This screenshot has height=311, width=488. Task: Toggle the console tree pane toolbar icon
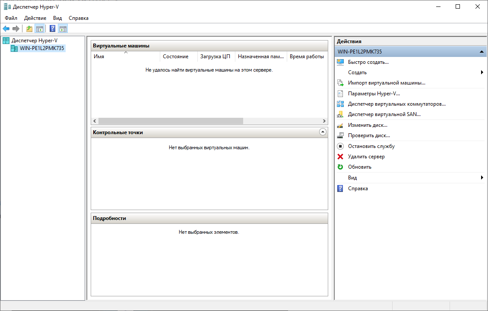[40, 29]
